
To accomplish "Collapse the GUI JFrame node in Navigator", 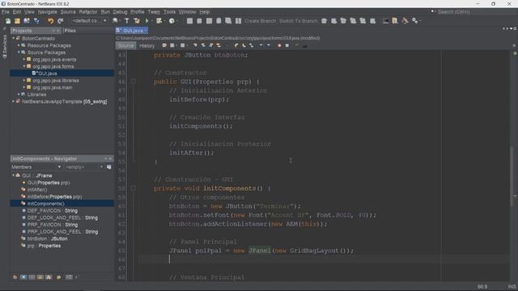I will coord(14,175).
